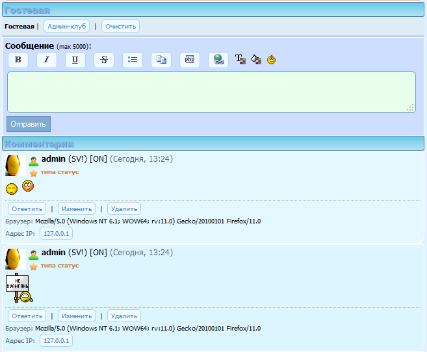Switch to the Гостевая tab
The image size is (427, 352).
19,27
